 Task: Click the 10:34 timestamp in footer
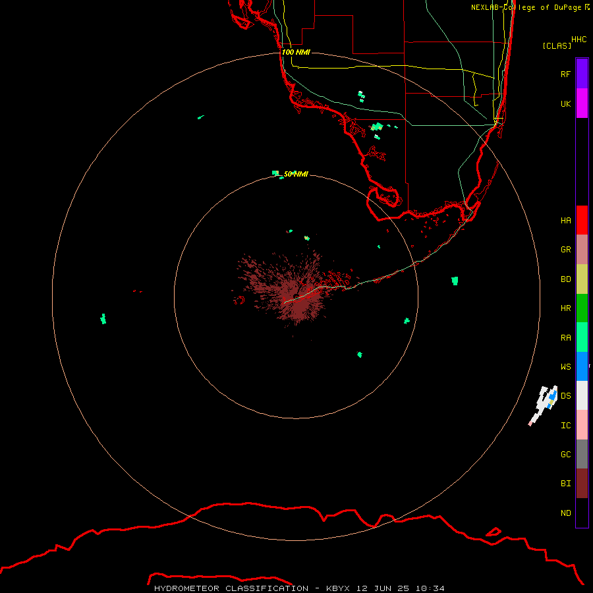click(430, 588)
